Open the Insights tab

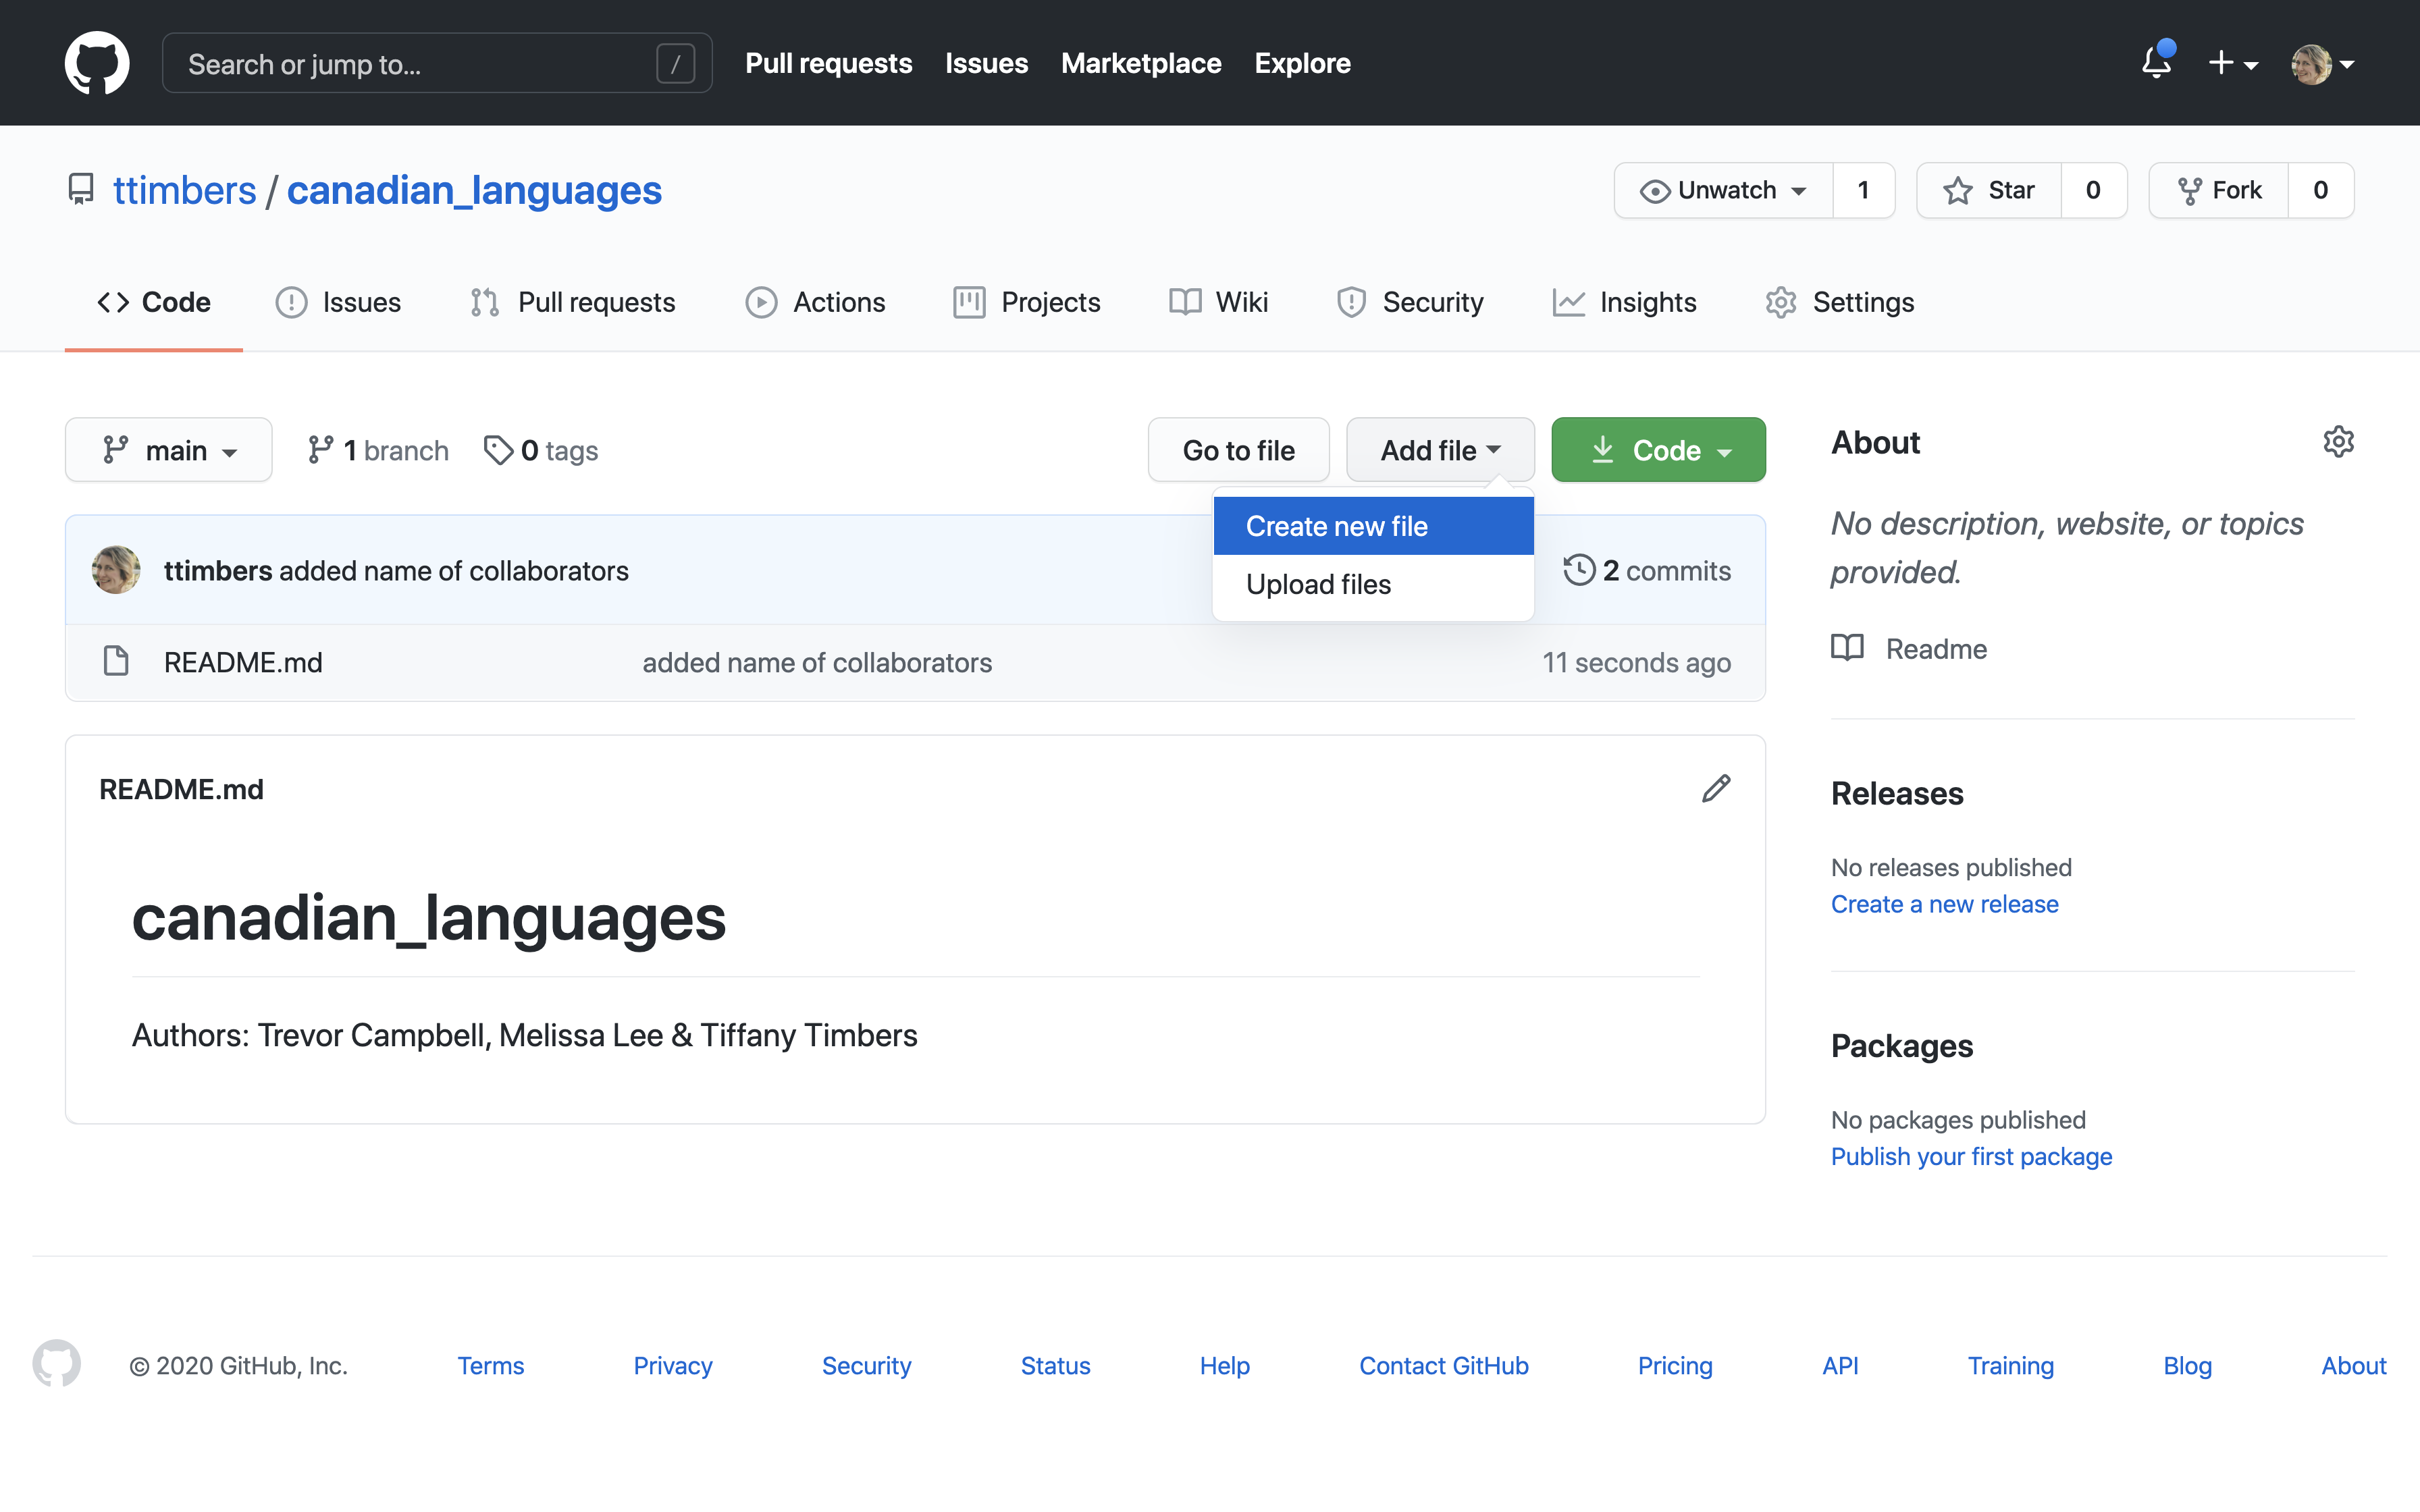1624,302
